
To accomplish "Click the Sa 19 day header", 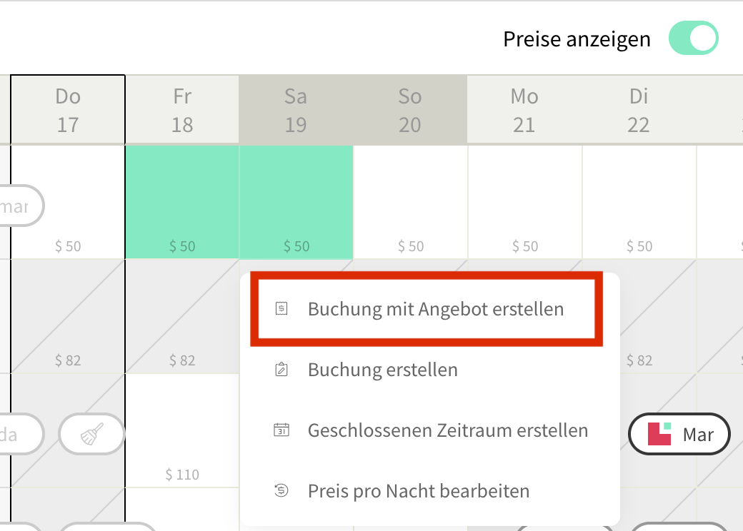I will point(296,110).
